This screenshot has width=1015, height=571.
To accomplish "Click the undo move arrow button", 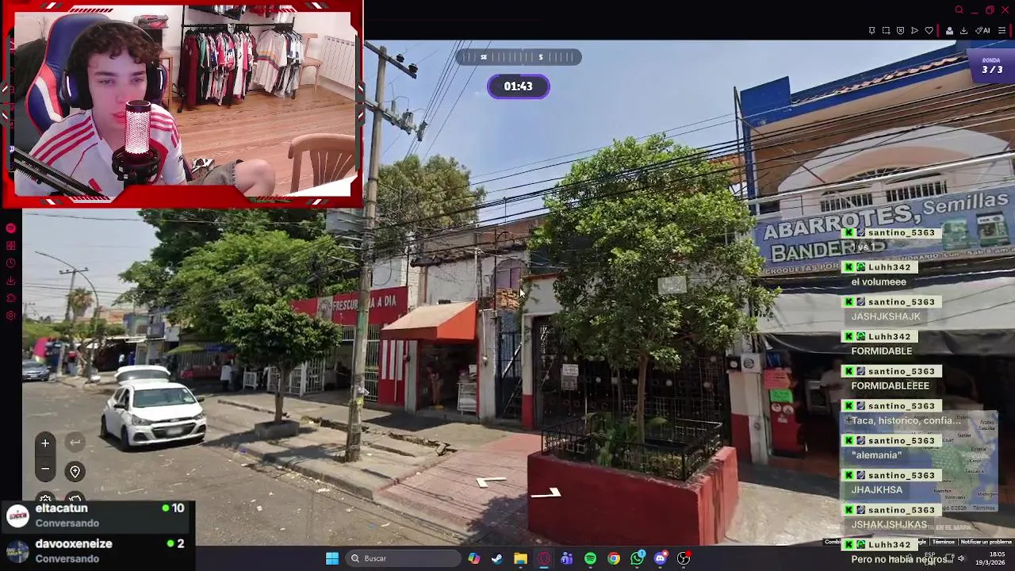I will (75, 443).
